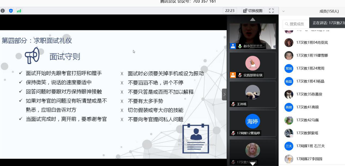Click the meeting info icon
Screen dimensions: 345x166
[3, 11]
